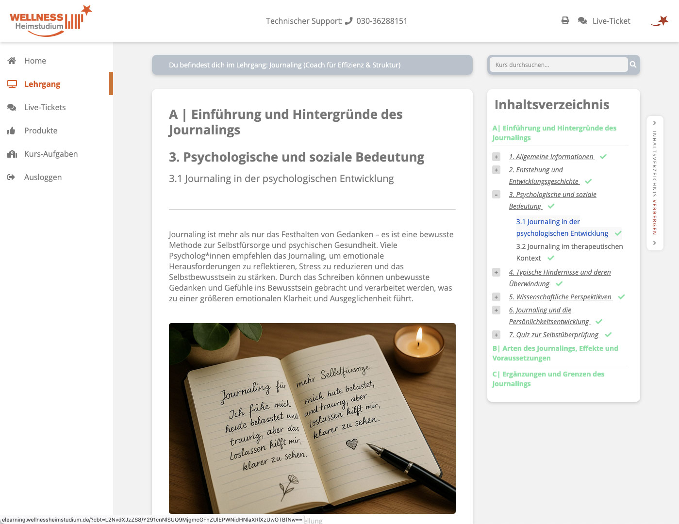
Task: Expand Typische Hindernisse und deren Überwindung
Action: click(496, 272)
